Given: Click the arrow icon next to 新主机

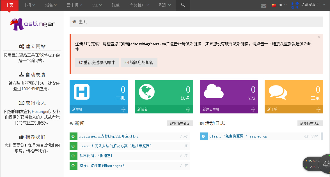Looking at the screenshot, I should coord(123,110).
